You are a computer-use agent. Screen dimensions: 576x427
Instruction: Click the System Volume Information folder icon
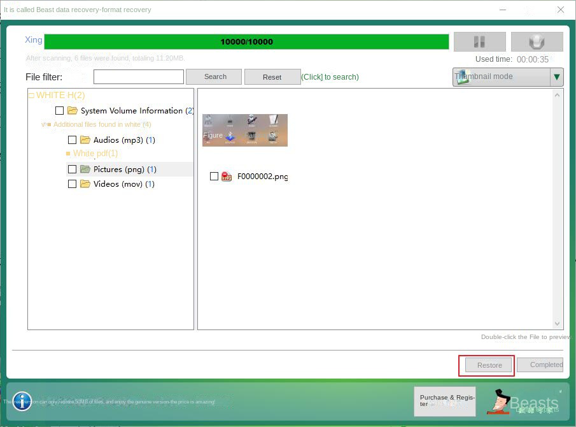[x=72, y=110]
